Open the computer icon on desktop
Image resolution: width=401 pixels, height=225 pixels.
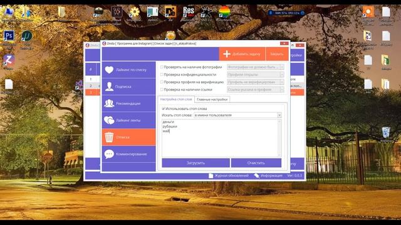click(x=9, y=12)
